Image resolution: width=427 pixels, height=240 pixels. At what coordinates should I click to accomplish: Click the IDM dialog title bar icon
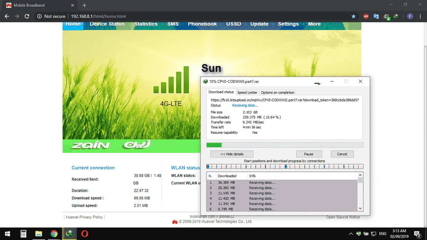point(205,81)
